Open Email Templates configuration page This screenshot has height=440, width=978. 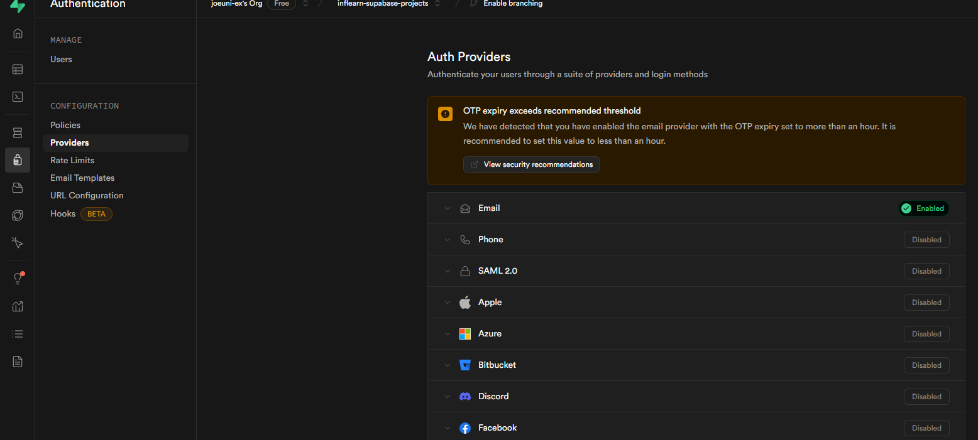click(82, 178)
